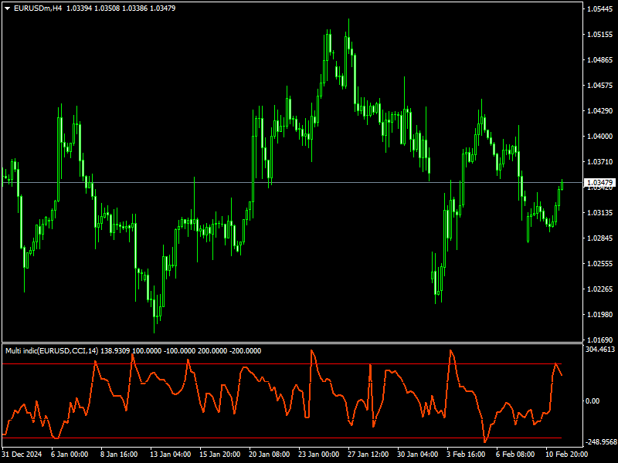Select the horizontal line at current price
This screenshot has width=618, height=463.
click(309, 183)
